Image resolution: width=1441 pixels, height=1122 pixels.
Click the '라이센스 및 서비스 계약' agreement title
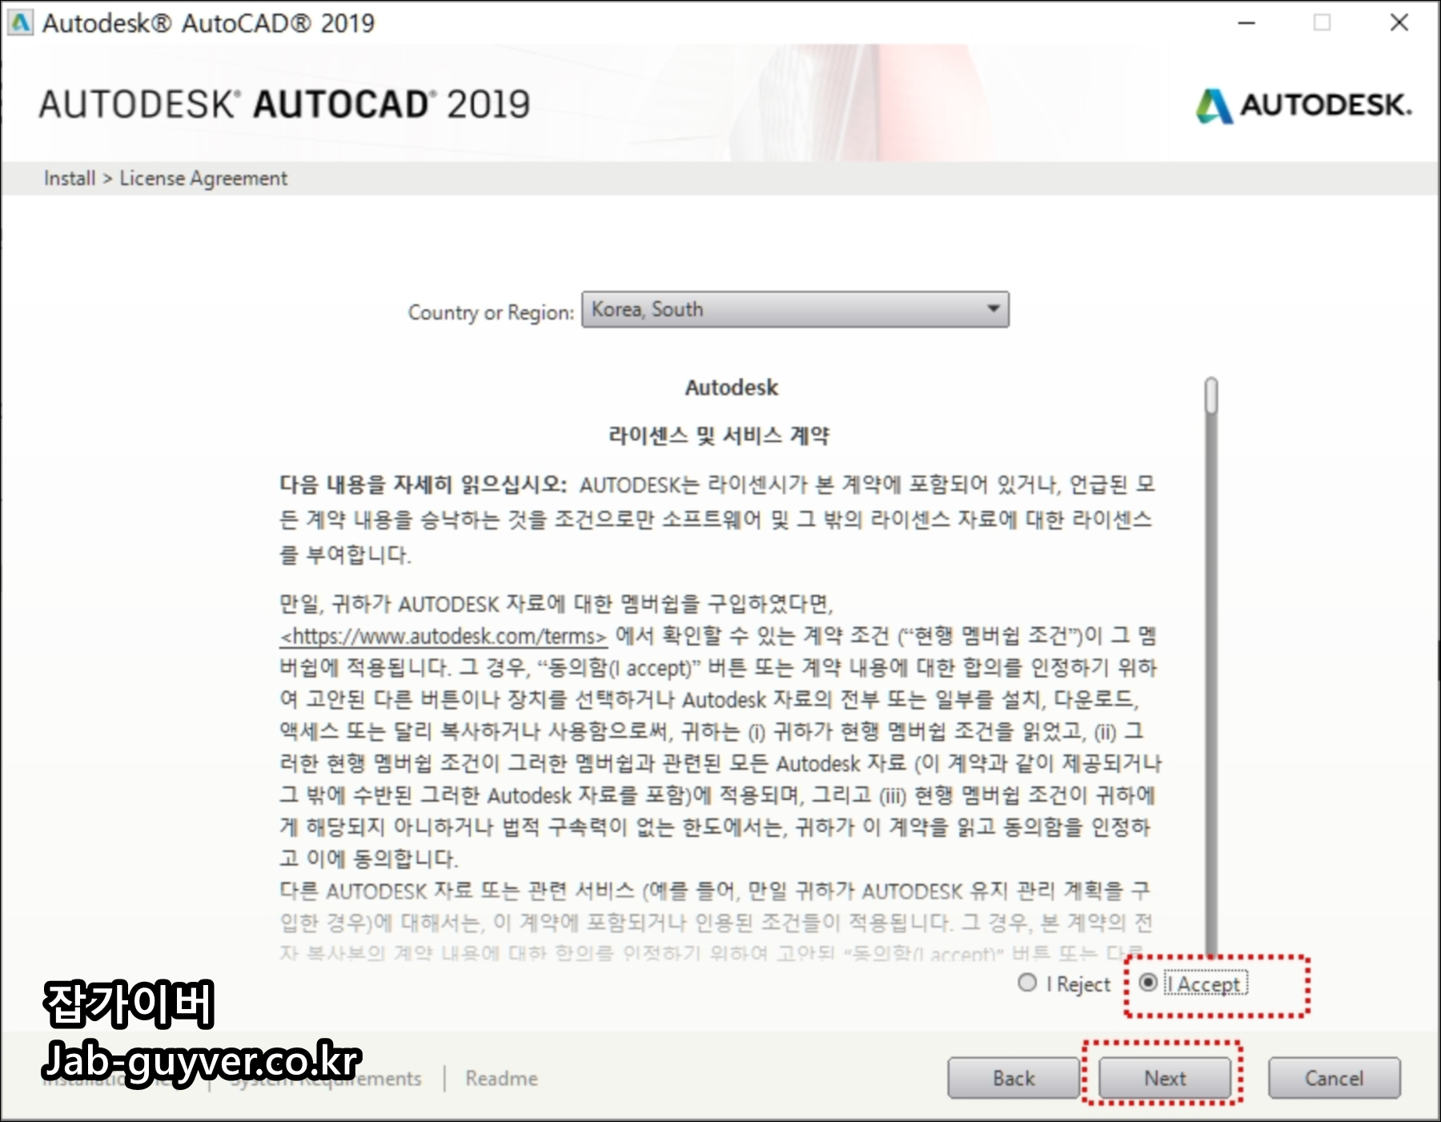point(719,436)
